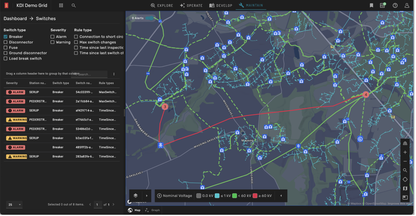
Task: Open the map layers stack icon
Action: click(x=136, y=196)
